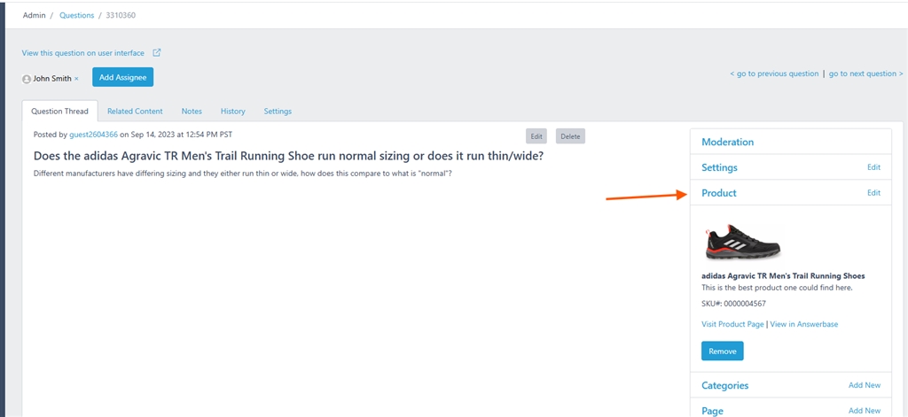Click Edit next to sidebar Settings
Image resolution: width=908 pixels, height=417 pixels.
[x=873, y=167]
